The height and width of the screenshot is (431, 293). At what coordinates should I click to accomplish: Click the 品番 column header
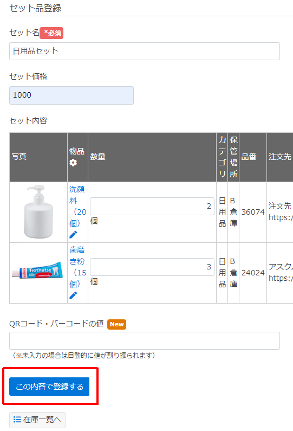point(249,157)
